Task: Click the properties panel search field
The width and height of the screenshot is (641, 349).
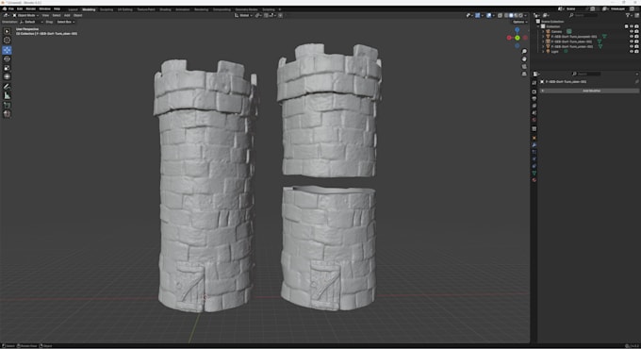Action: [586, 75]
